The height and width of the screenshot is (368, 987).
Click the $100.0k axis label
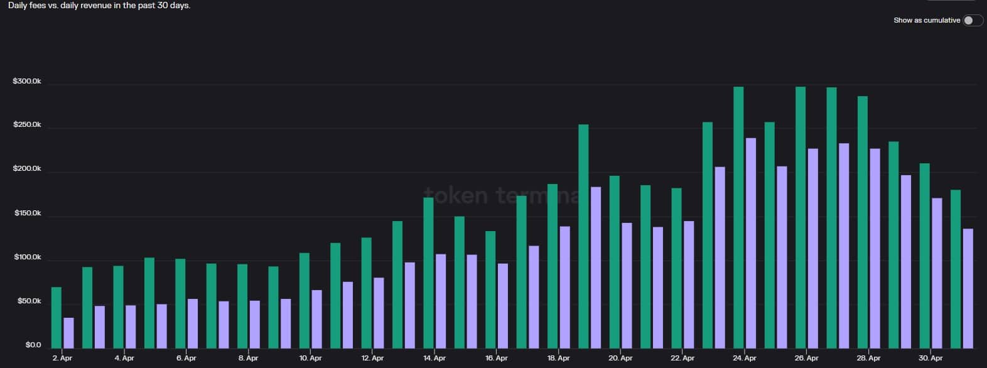tap(27, 257)
